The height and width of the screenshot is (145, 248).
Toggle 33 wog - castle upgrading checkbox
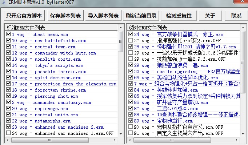click(x=131, y=71)
